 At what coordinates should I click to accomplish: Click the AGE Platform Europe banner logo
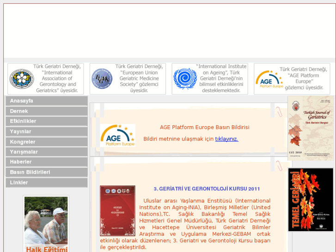coord(269,79)
